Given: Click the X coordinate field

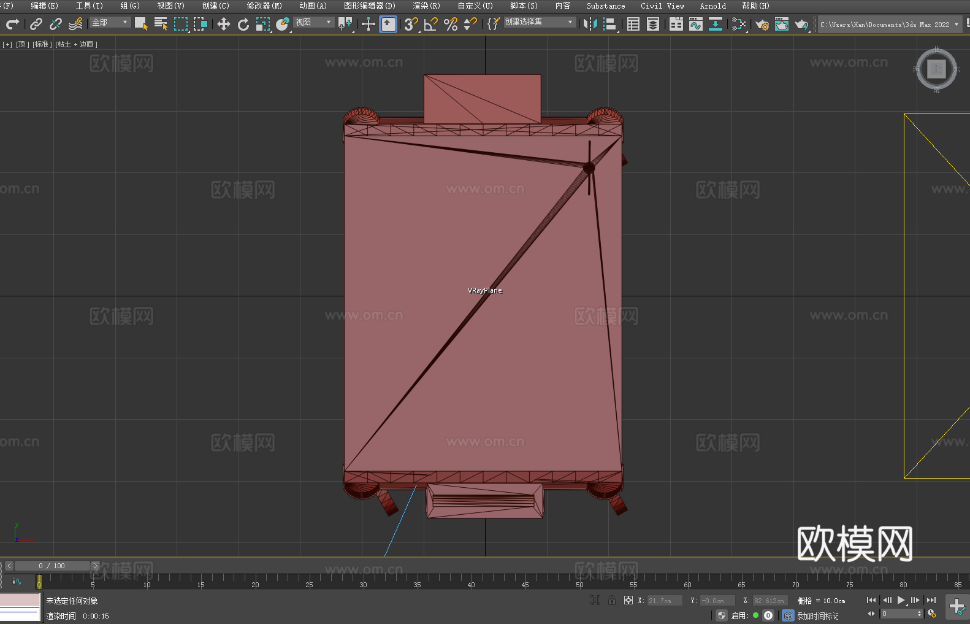Looking at the screenshot, I should point(665,601).
